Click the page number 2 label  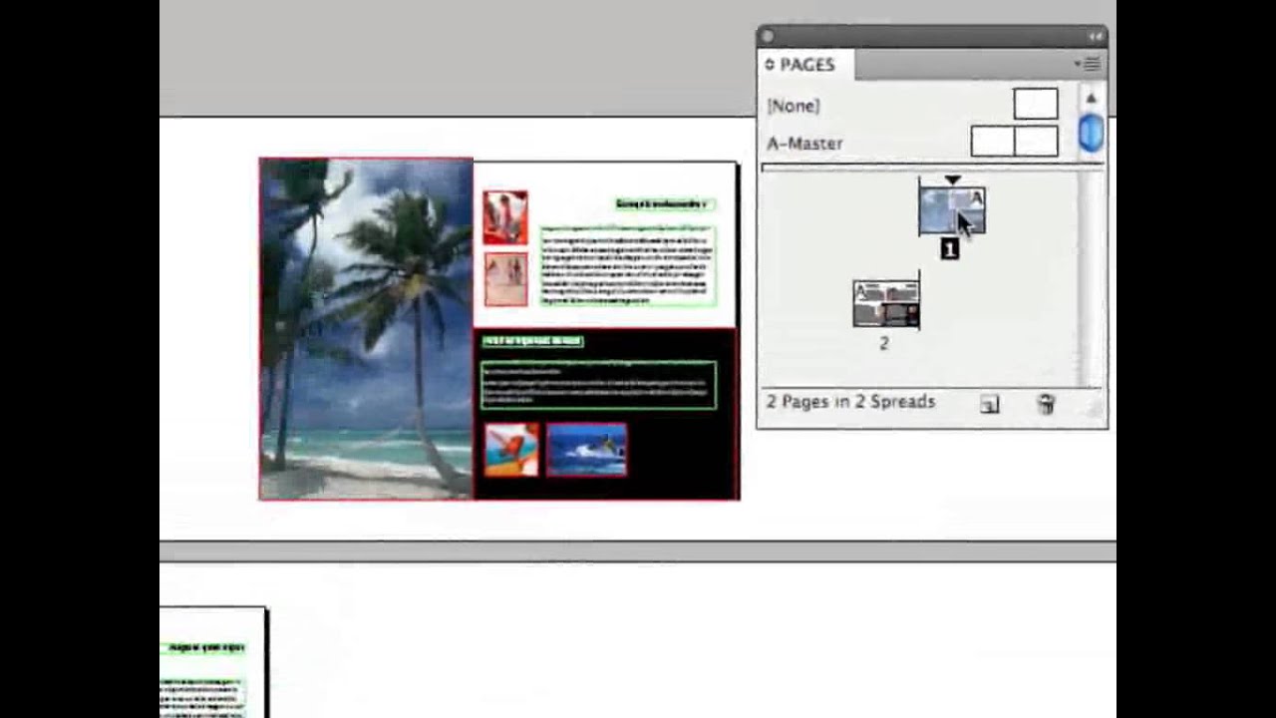click(x=883, y=343)
